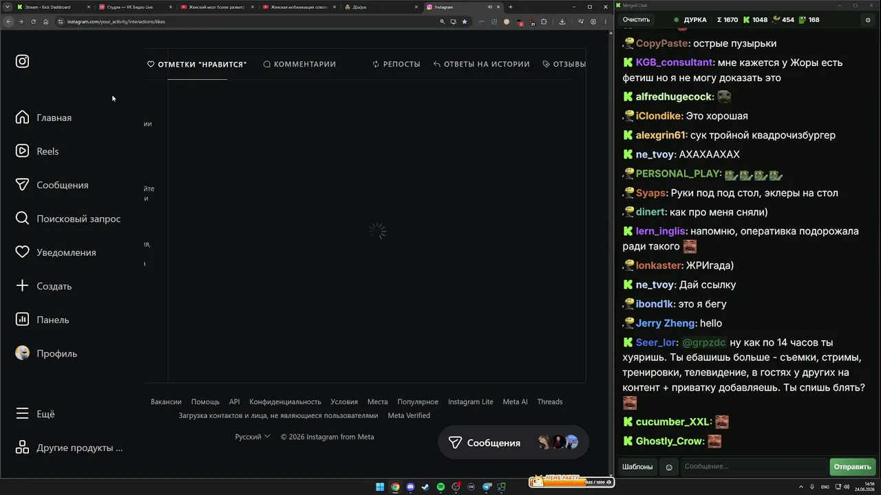The width and height of the screenshot is (881, 495).
Task: Open Сообщения in the left sidebar
Action: click(52, 185)
